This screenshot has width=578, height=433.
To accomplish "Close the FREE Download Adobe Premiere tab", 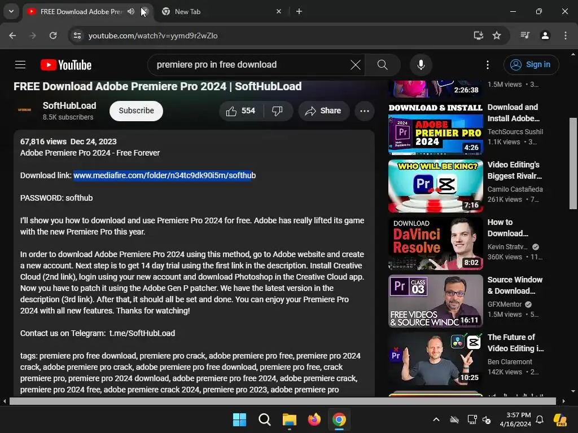I will pyautogui.click(x=145, y=11).
